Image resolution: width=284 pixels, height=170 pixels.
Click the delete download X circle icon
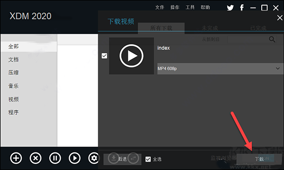click(35, 158)
